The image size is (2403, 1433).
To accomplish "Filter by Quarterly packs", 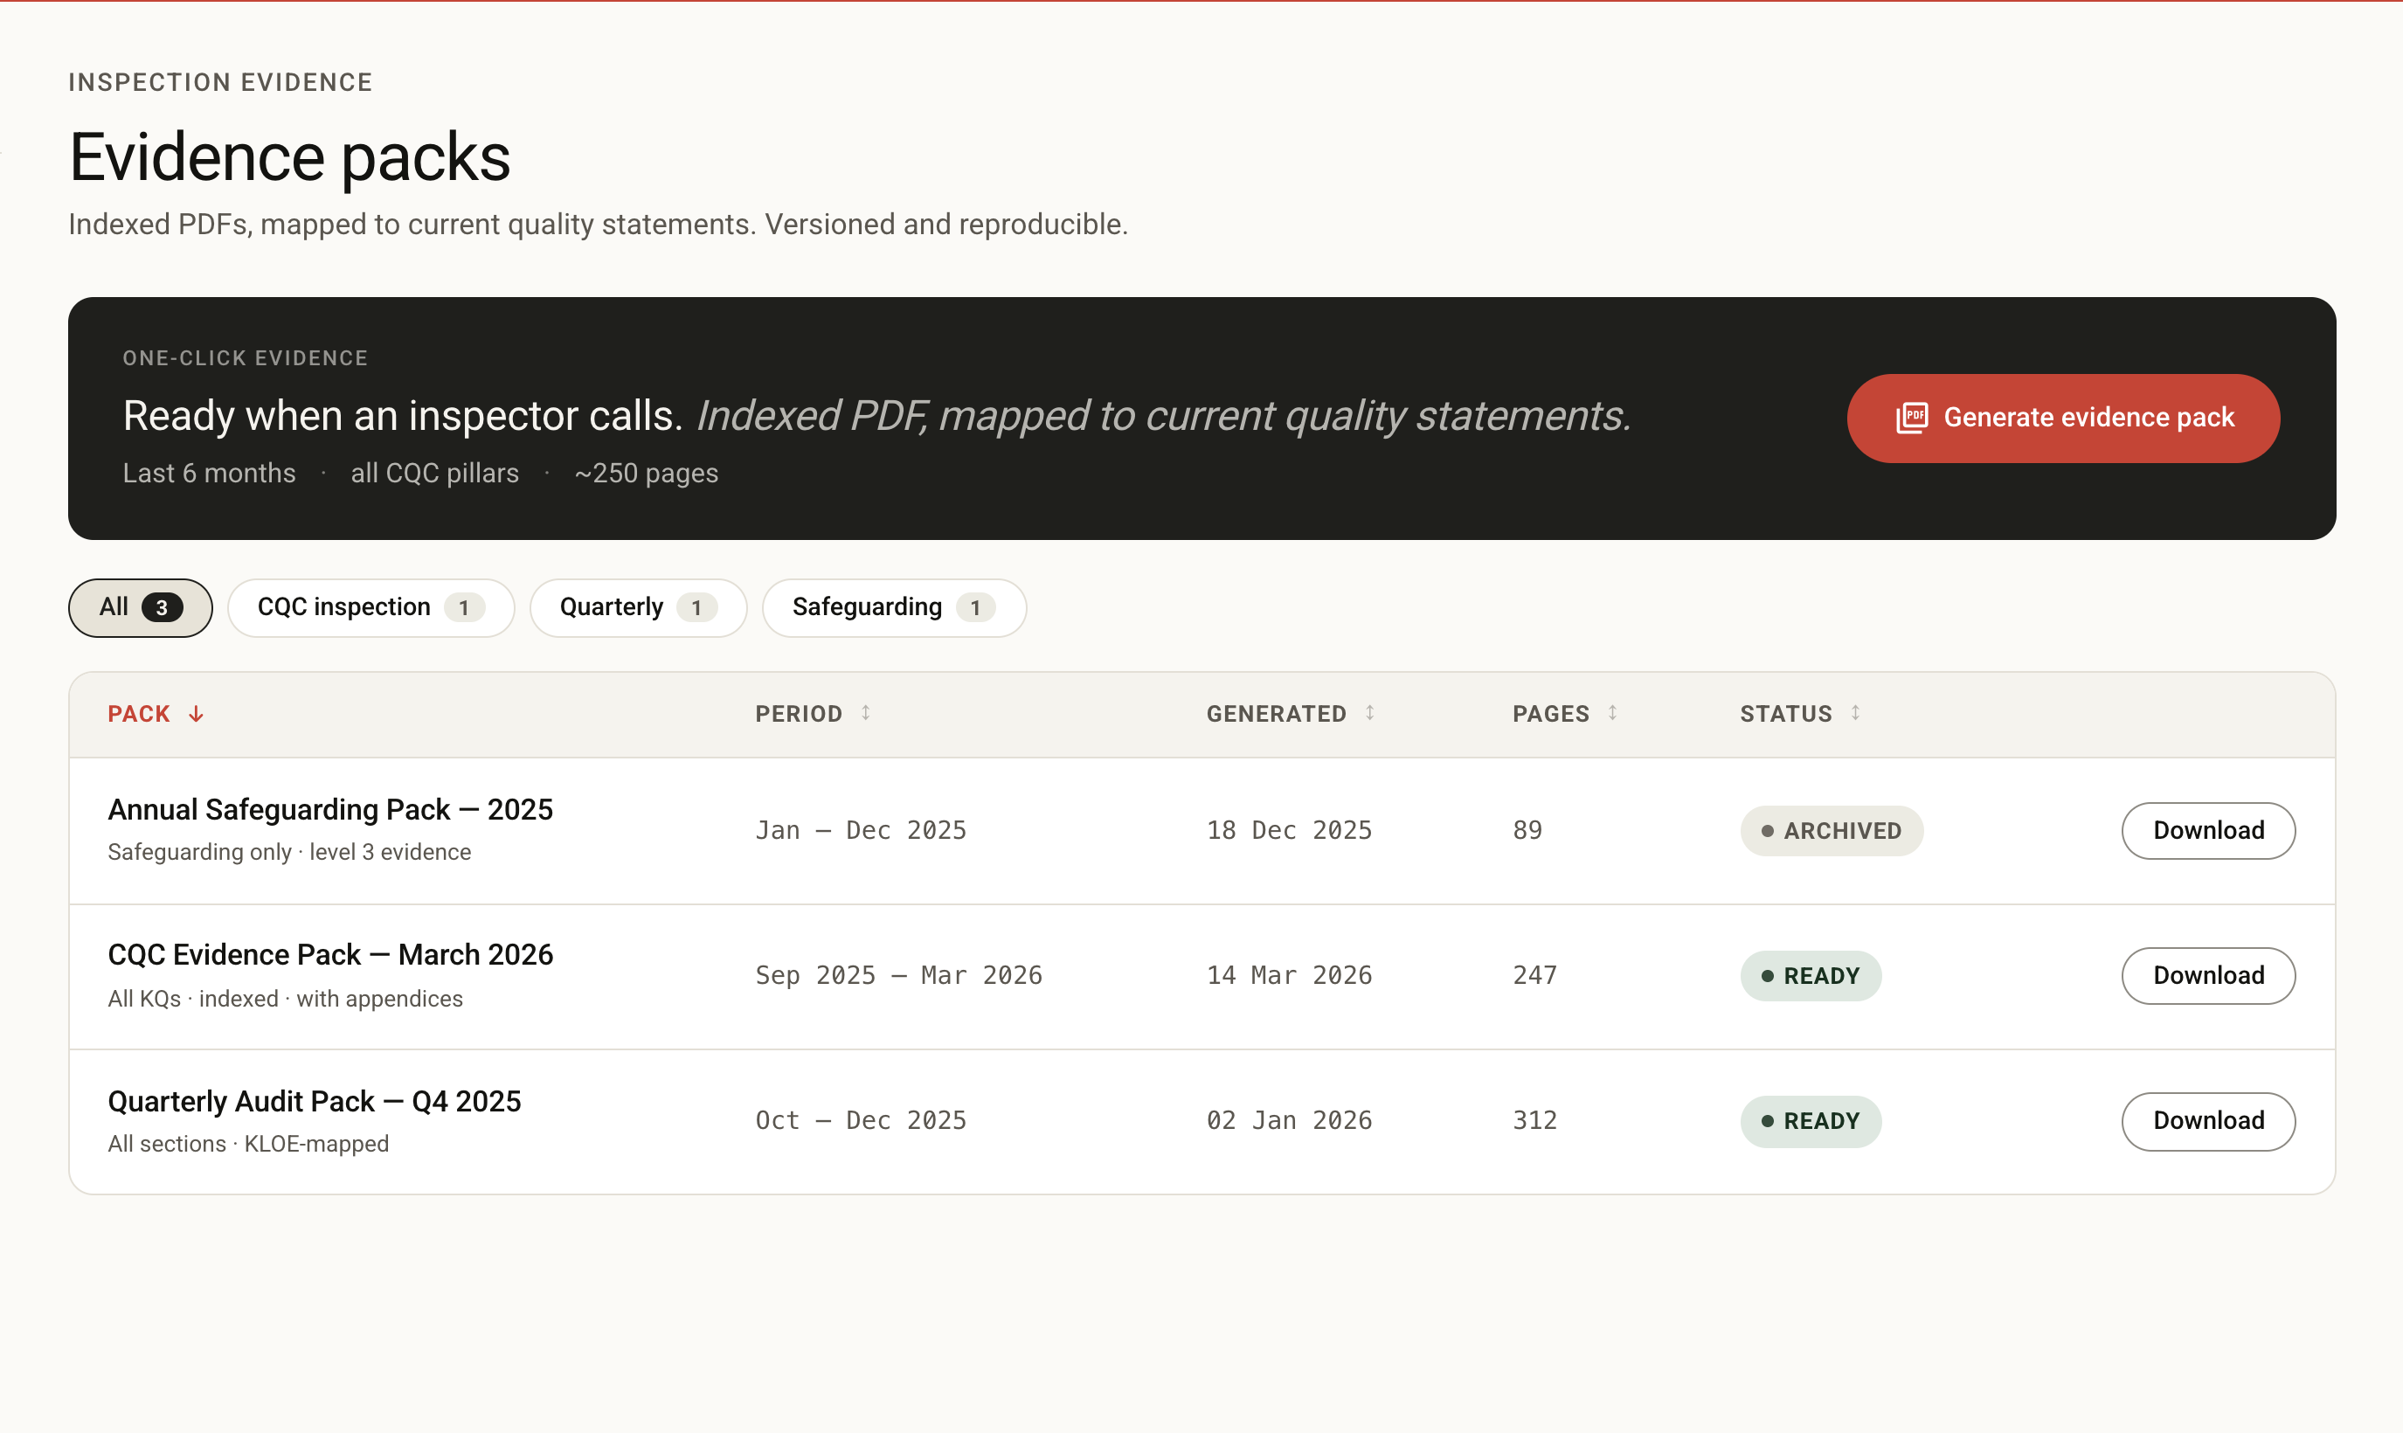I will point(638,607).
